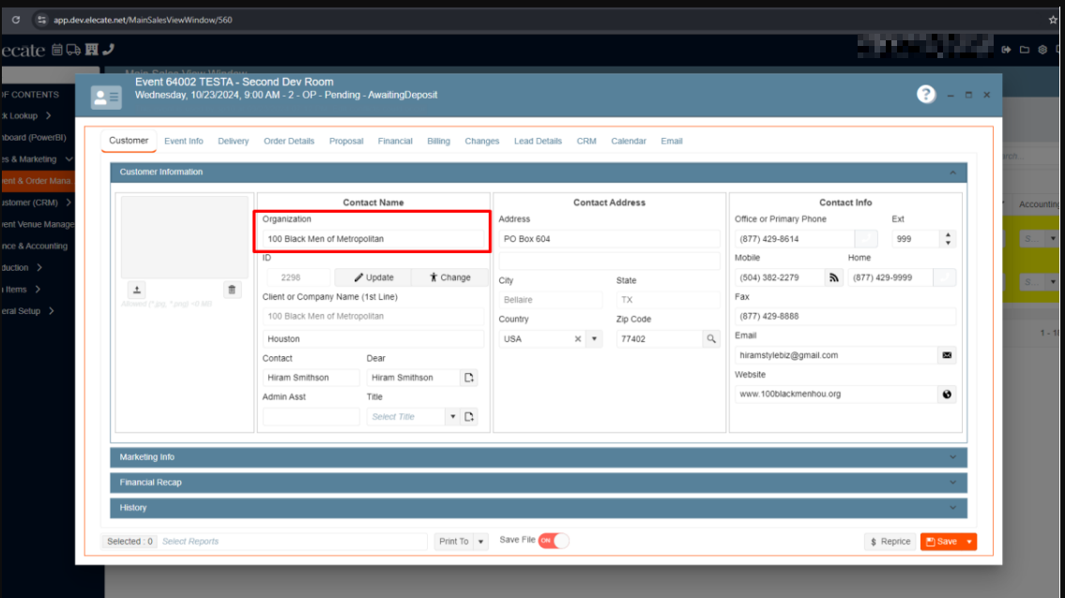Click the help question mark icon
The width and height of the screenshot is (1065, 598).
coord(926,94)
